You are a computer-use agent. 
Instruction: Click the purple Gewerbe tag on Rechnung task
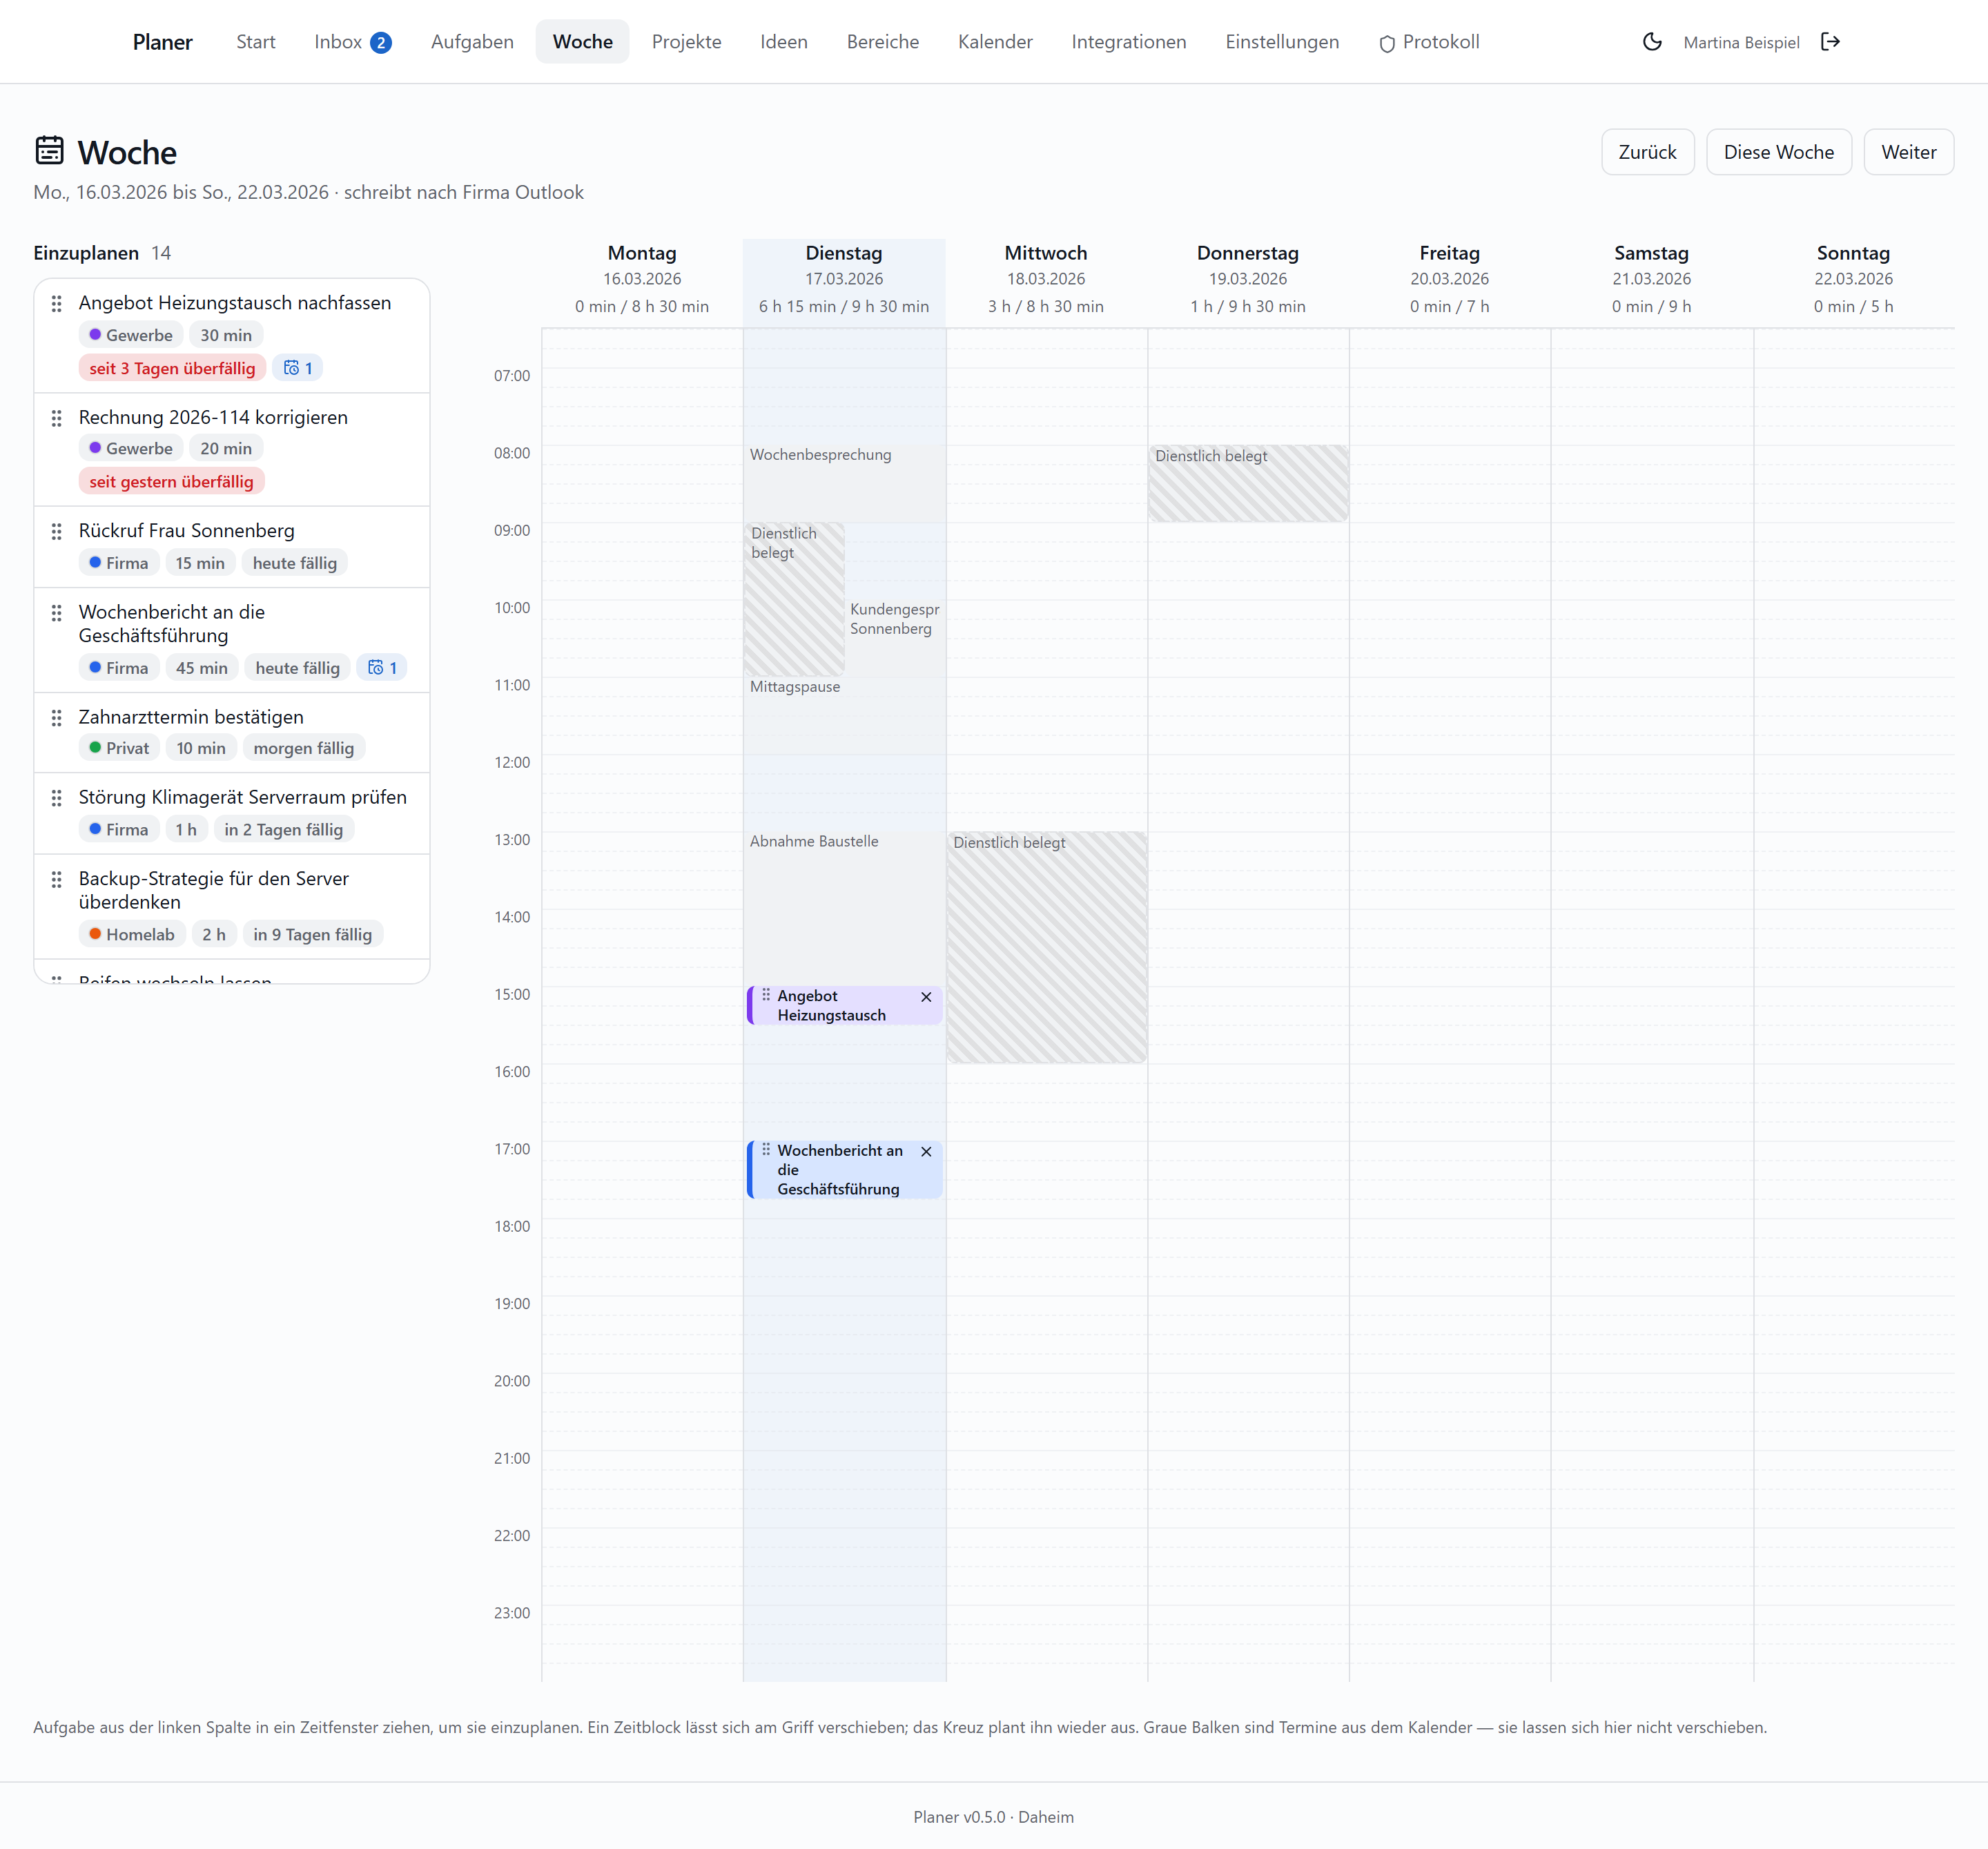click(131, 449)
